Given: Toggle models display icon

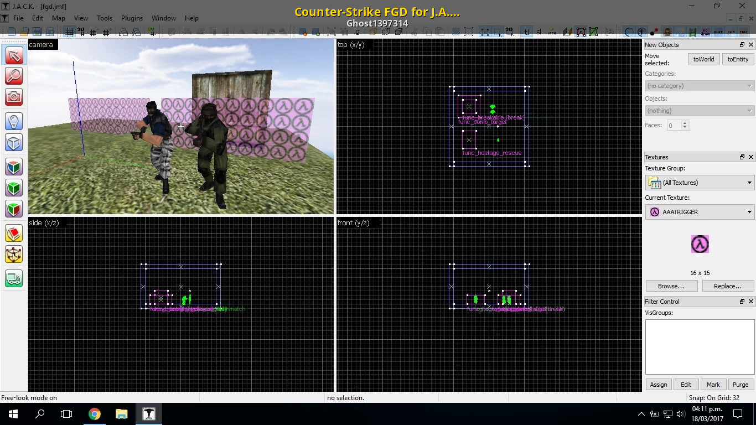Looking at the screenshot, I should pyautogui.click(x=667, y=32).
